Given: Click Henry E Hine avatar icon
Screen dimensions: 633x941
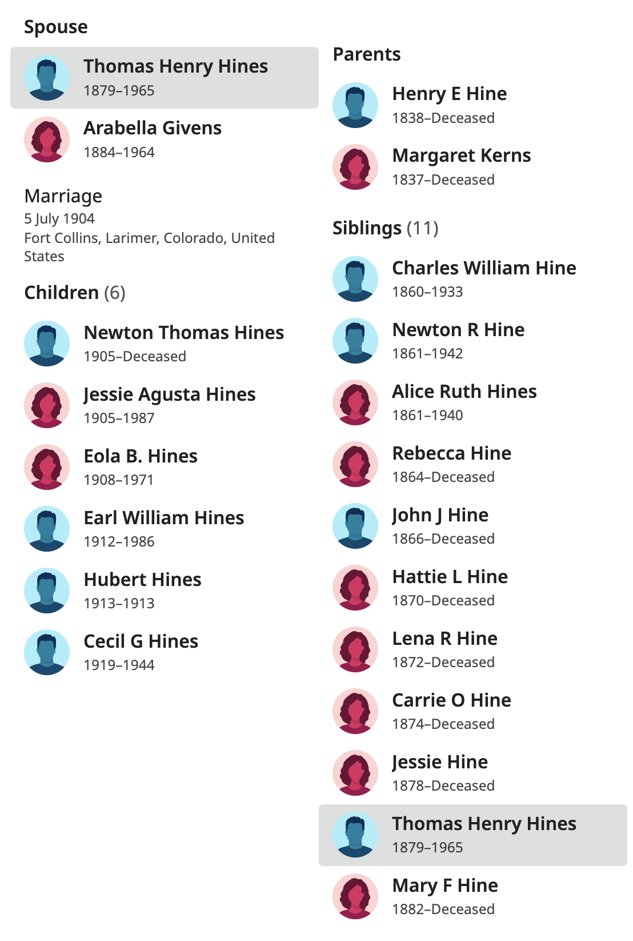Looking at the screenshot, I should point(355,105).
